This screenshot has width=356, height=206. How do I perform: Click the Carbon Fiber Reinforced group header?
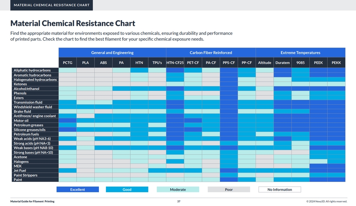click(211, 52)
